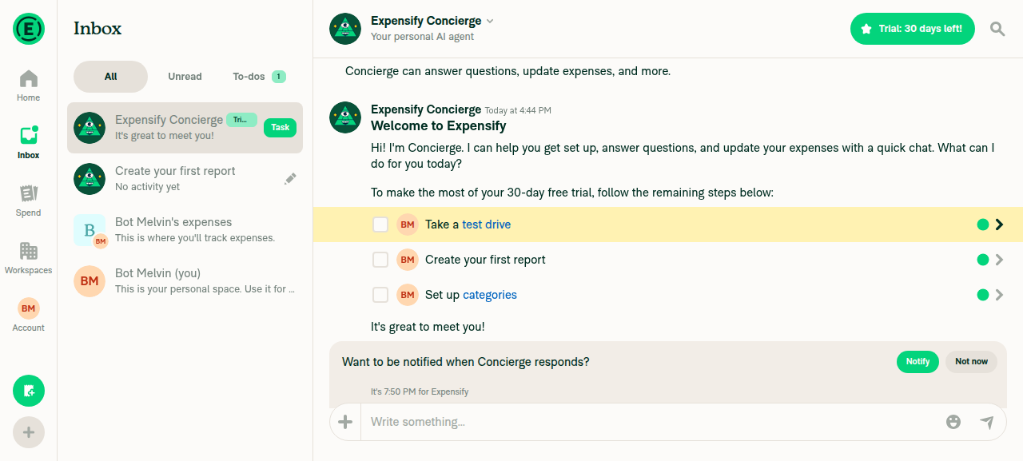
Task: Click the BM avatar on the test drive task
Action: 408,225
